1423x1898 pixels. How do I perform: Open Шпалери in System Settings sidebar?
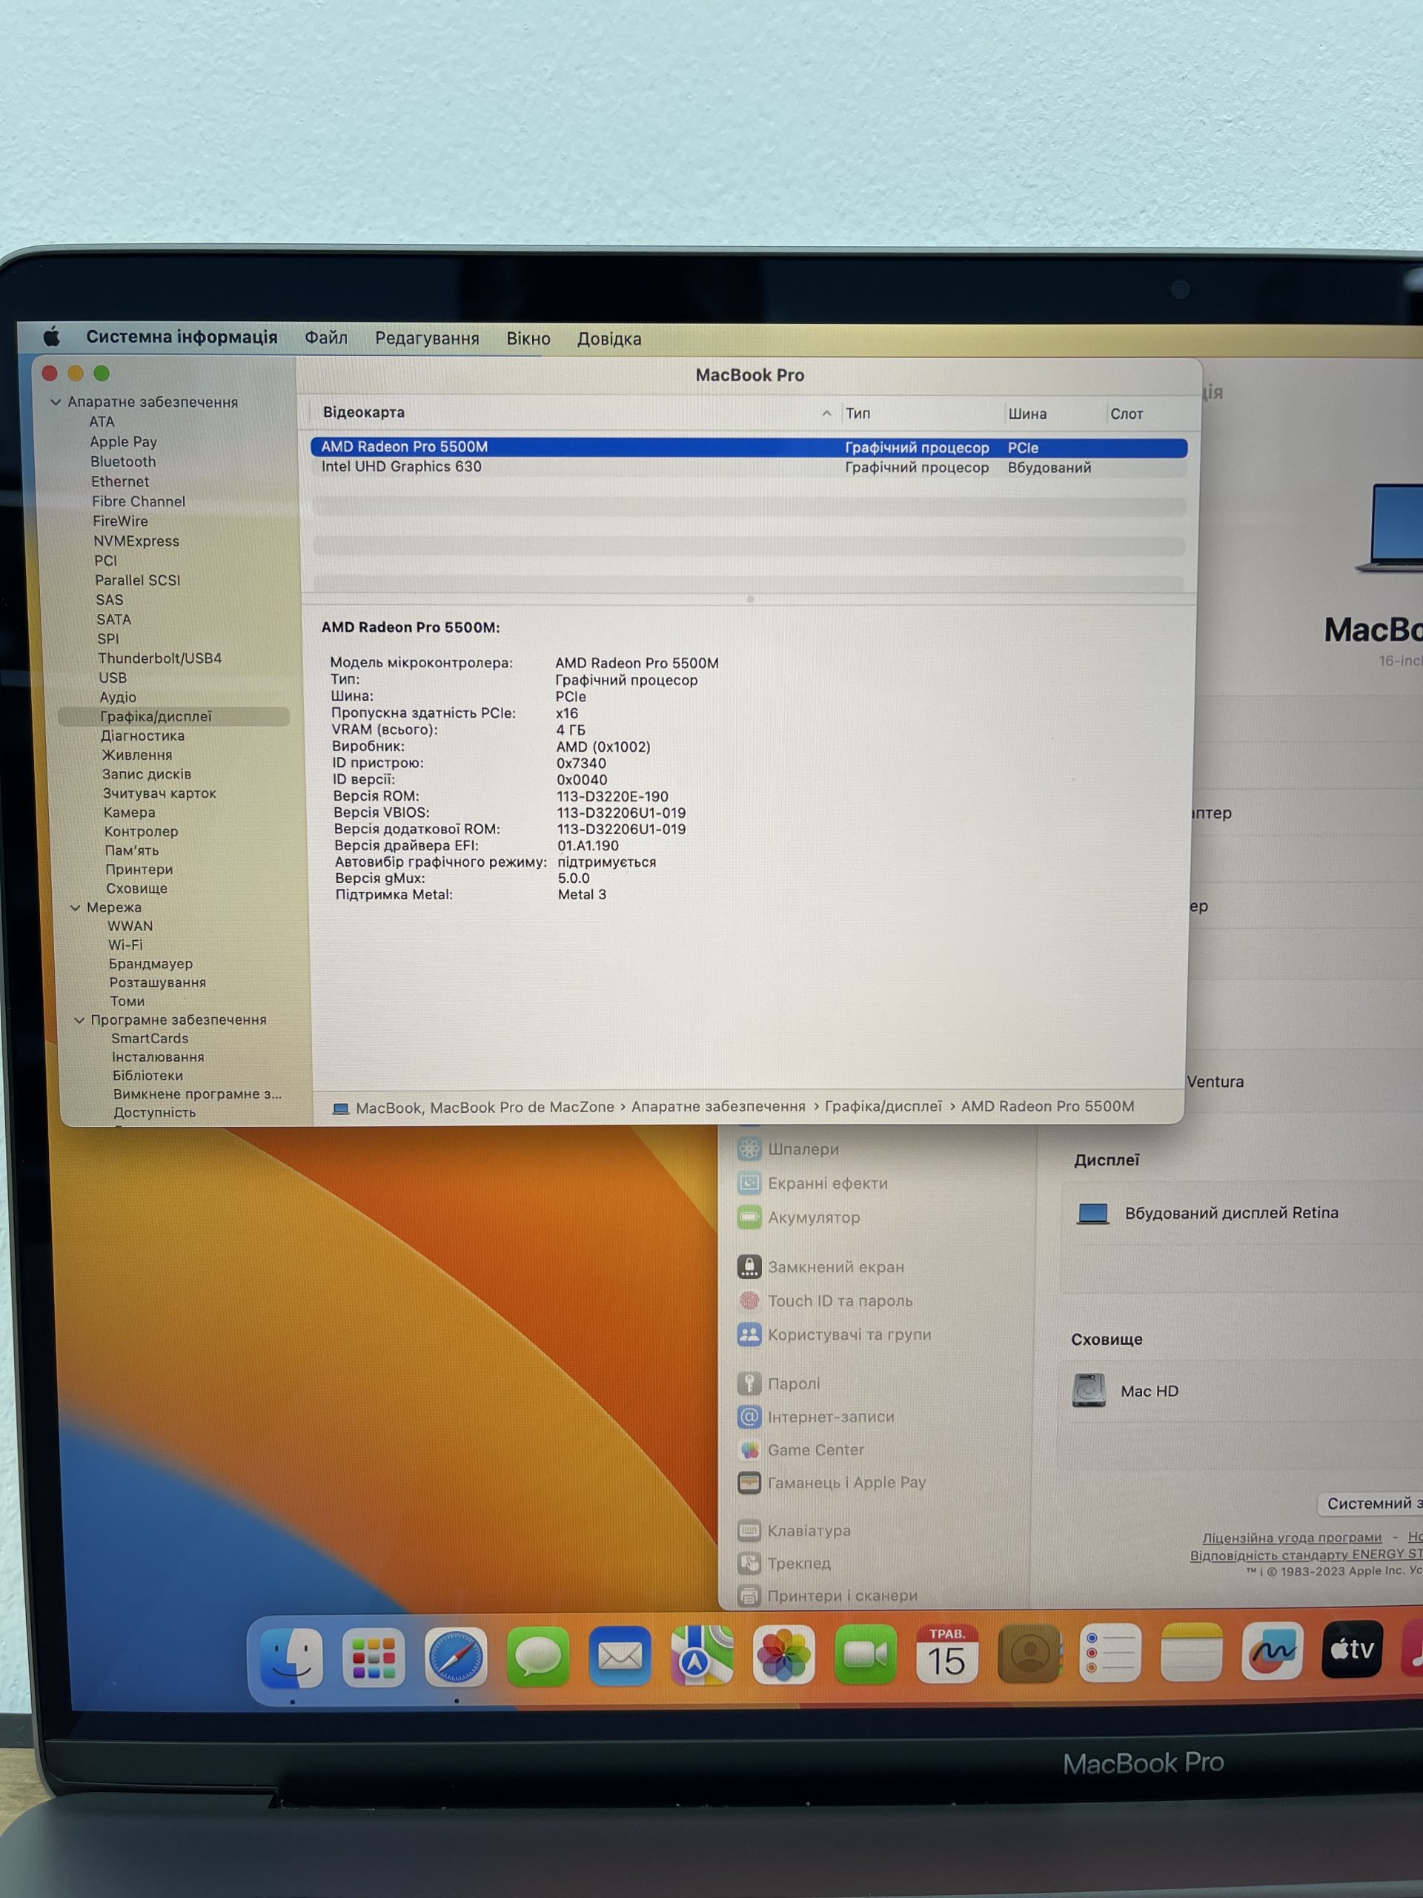[789, 1149]
